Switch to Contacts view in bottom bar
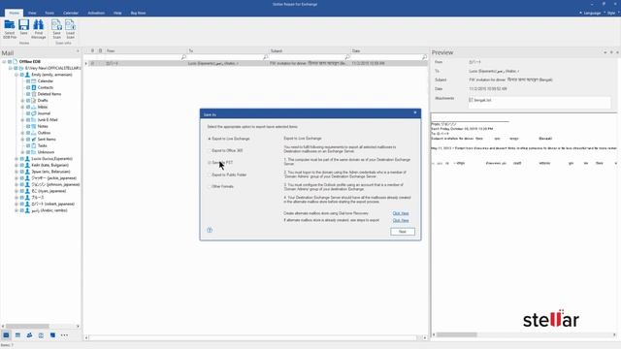 coord(29,335)
